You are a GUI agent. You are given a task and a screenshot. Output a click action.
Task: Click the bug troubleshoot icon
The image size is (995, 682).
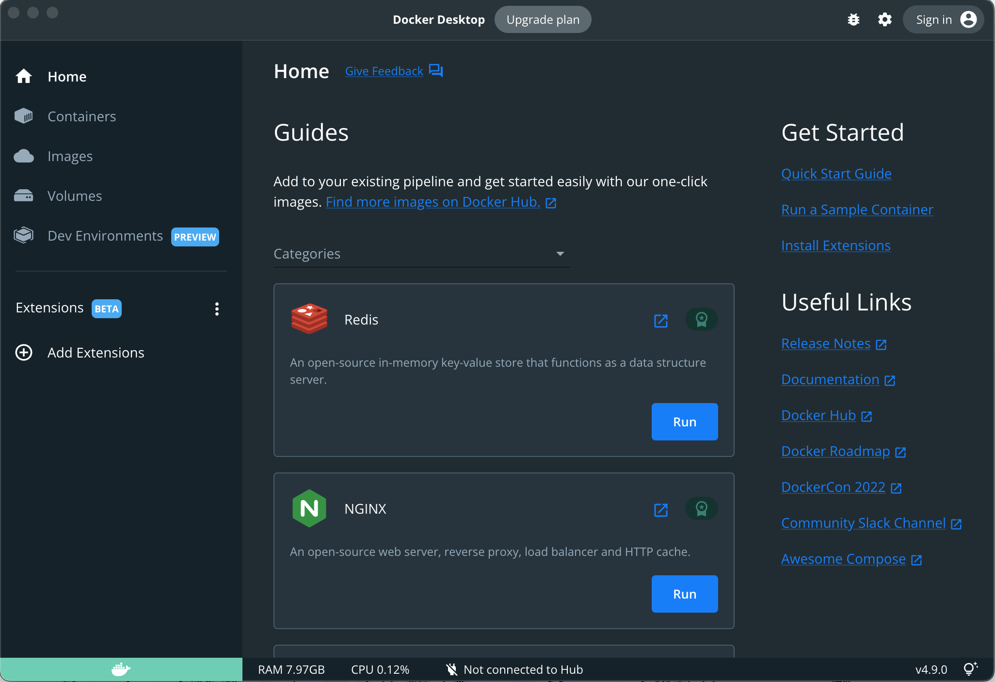[x=853, y=20]
